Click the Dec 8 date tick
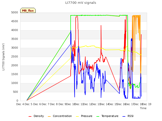 (54, 104)
